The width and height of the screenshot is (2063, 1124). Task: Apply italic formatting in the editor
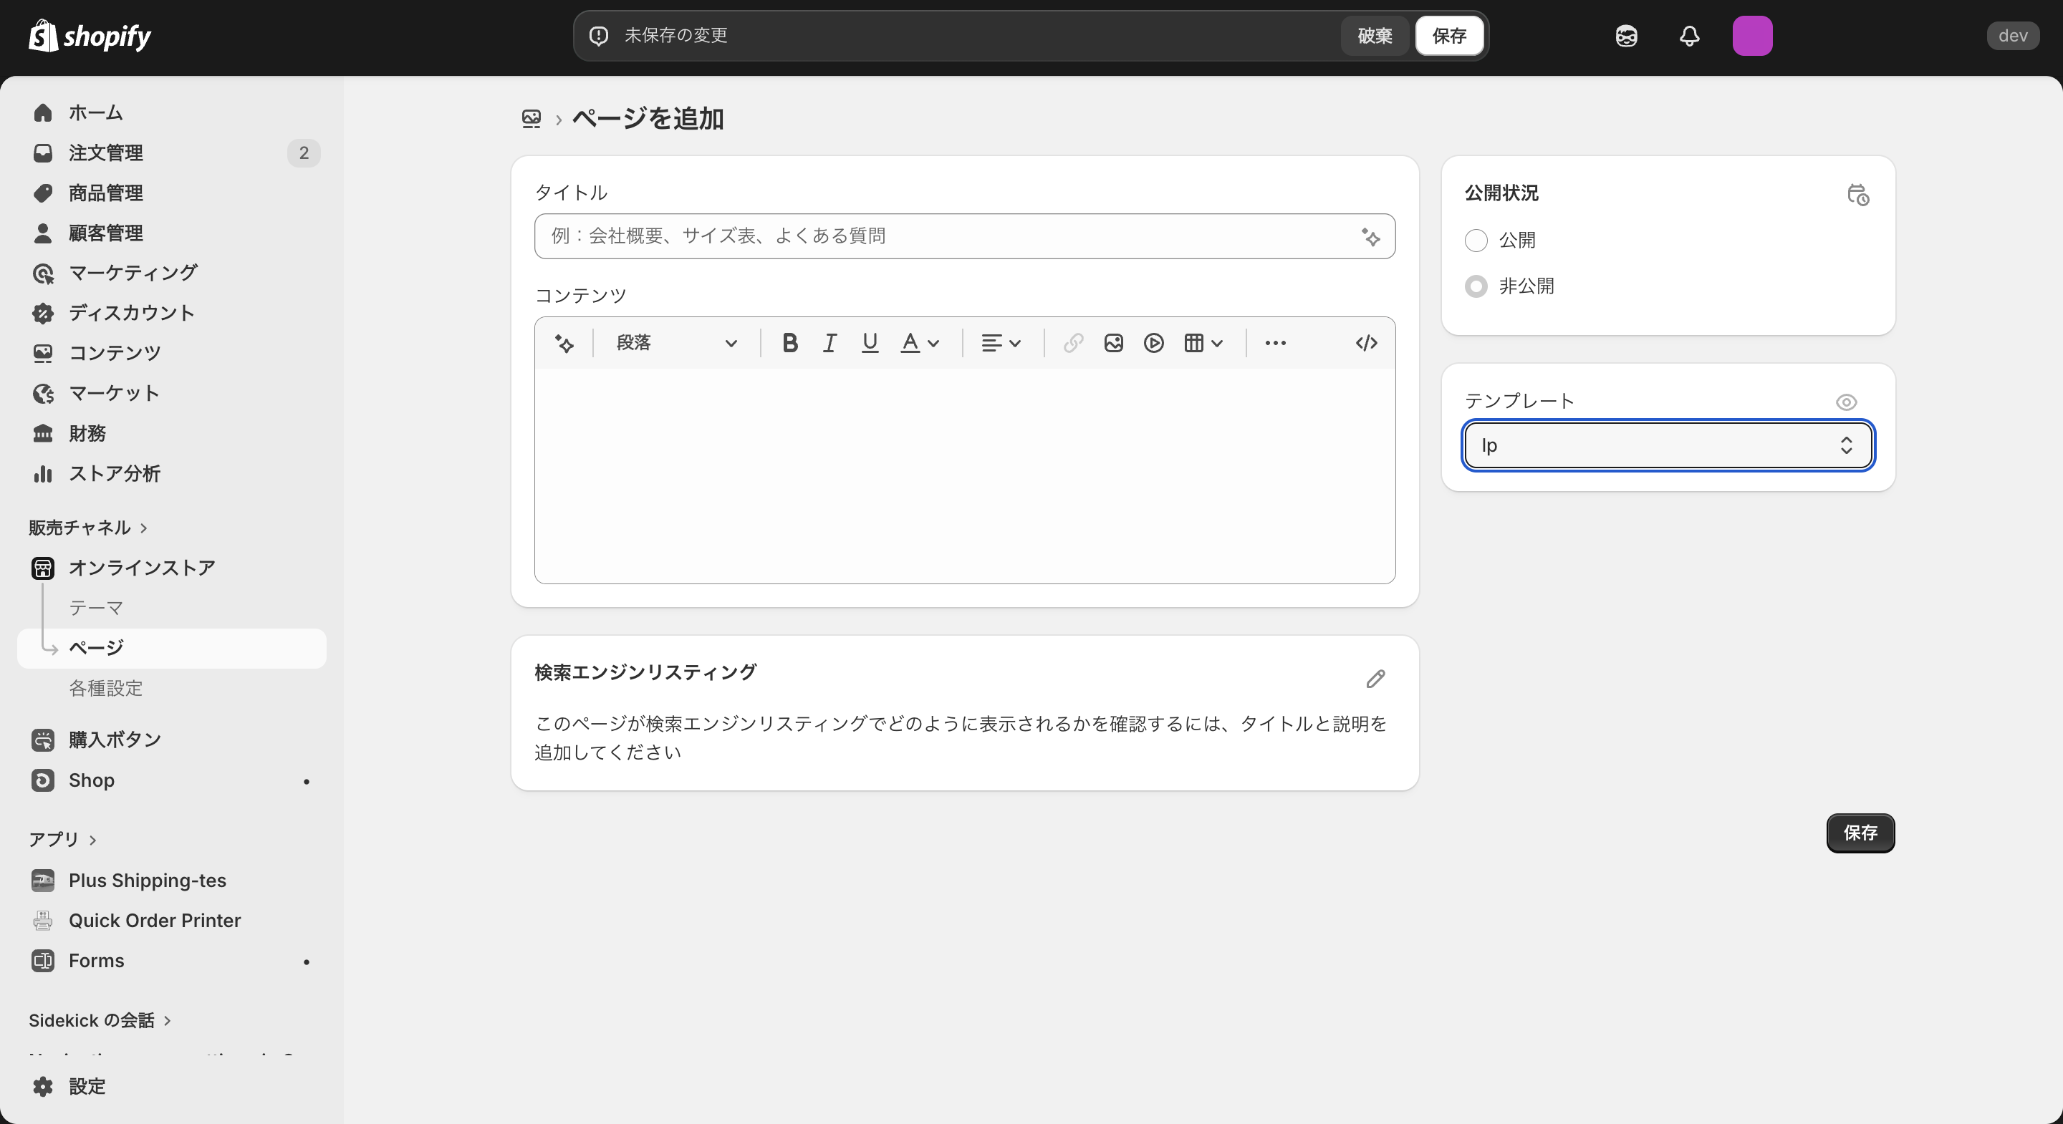[x=829, y=343]
